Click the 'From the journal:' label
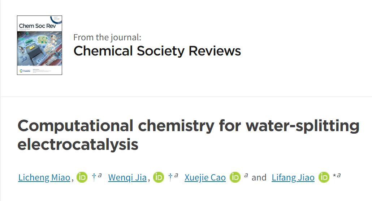Screen dimensions: 372x201 [x=107, y=37]
